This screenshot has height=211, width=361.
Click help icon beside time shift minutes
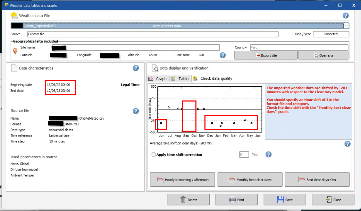(x=268, y=155)
